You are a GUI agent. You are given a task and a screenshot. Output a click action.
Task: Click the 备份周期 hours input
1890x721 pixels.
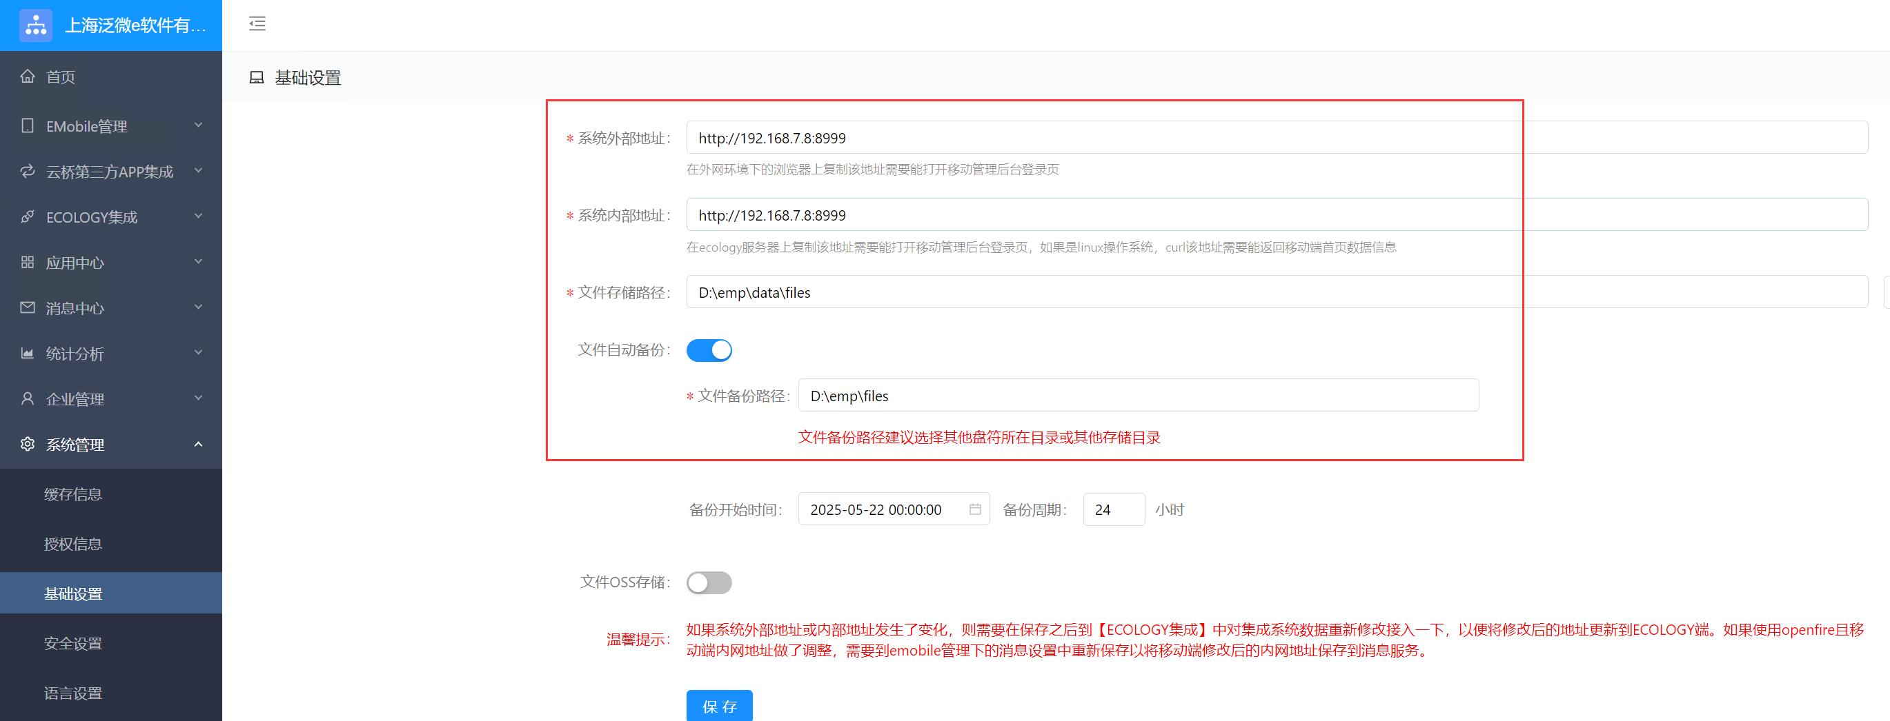pyautogui.click(x=1114, y=509)
